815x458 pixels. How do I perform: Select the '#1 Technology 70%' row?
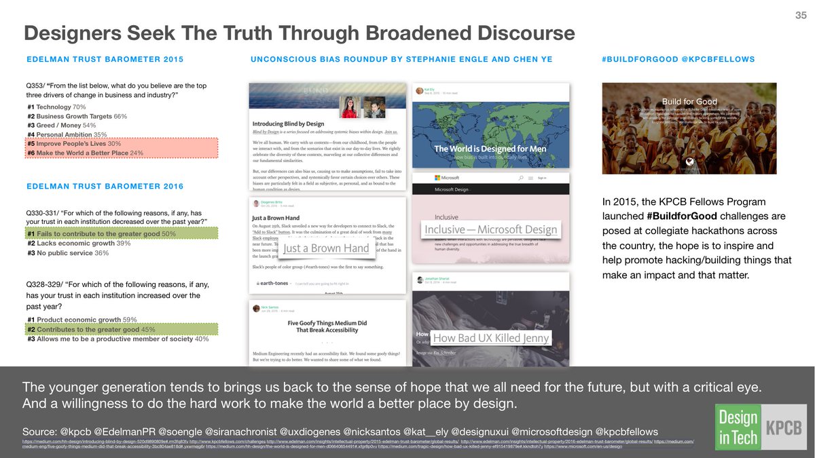[x=56, y=107]
